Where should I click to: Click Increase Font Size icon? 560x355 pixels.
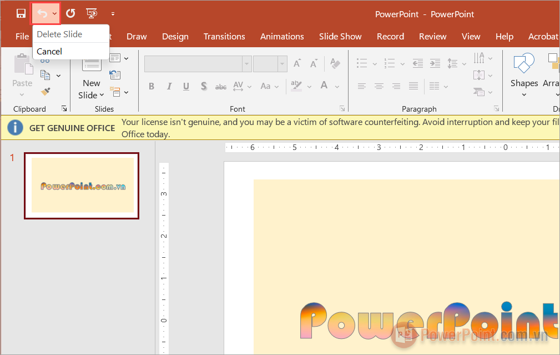pyautogui.click(x=297, y=64)
